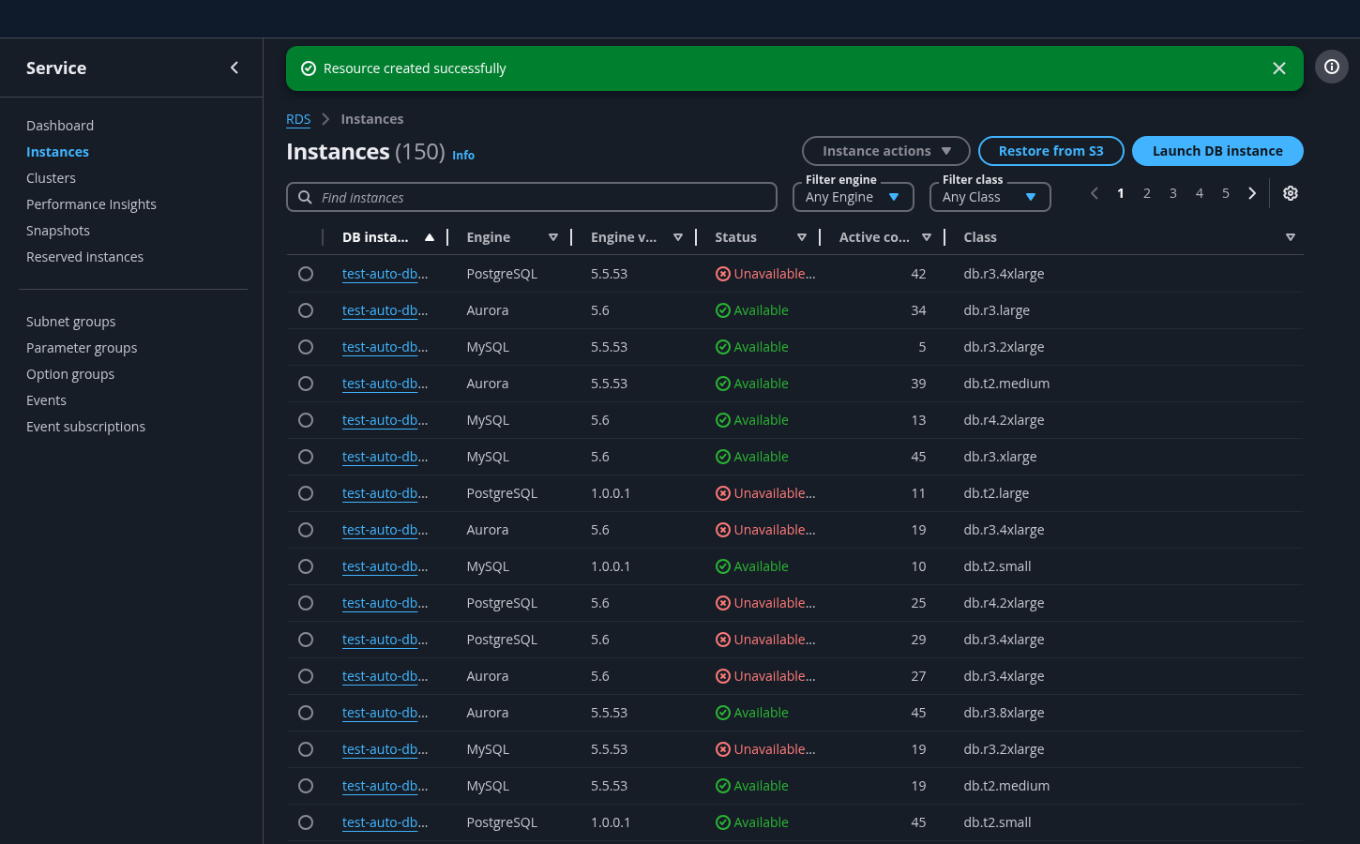
Task: Go to page 4
Action: (x=1199, y=193)
